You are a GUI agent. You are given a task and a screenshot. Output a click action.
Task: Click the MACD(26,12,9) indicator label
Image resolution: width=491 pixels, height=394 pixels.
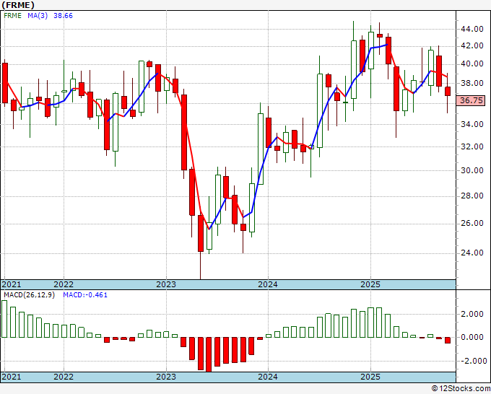tap(29, 295)
